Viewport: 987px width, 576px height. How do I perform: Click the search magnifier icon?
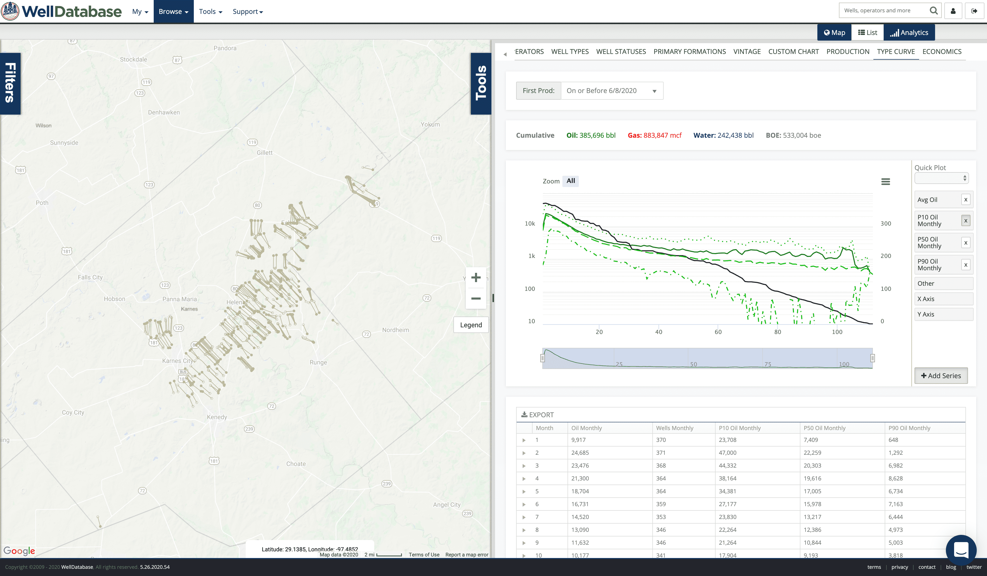tap(933, 11)
